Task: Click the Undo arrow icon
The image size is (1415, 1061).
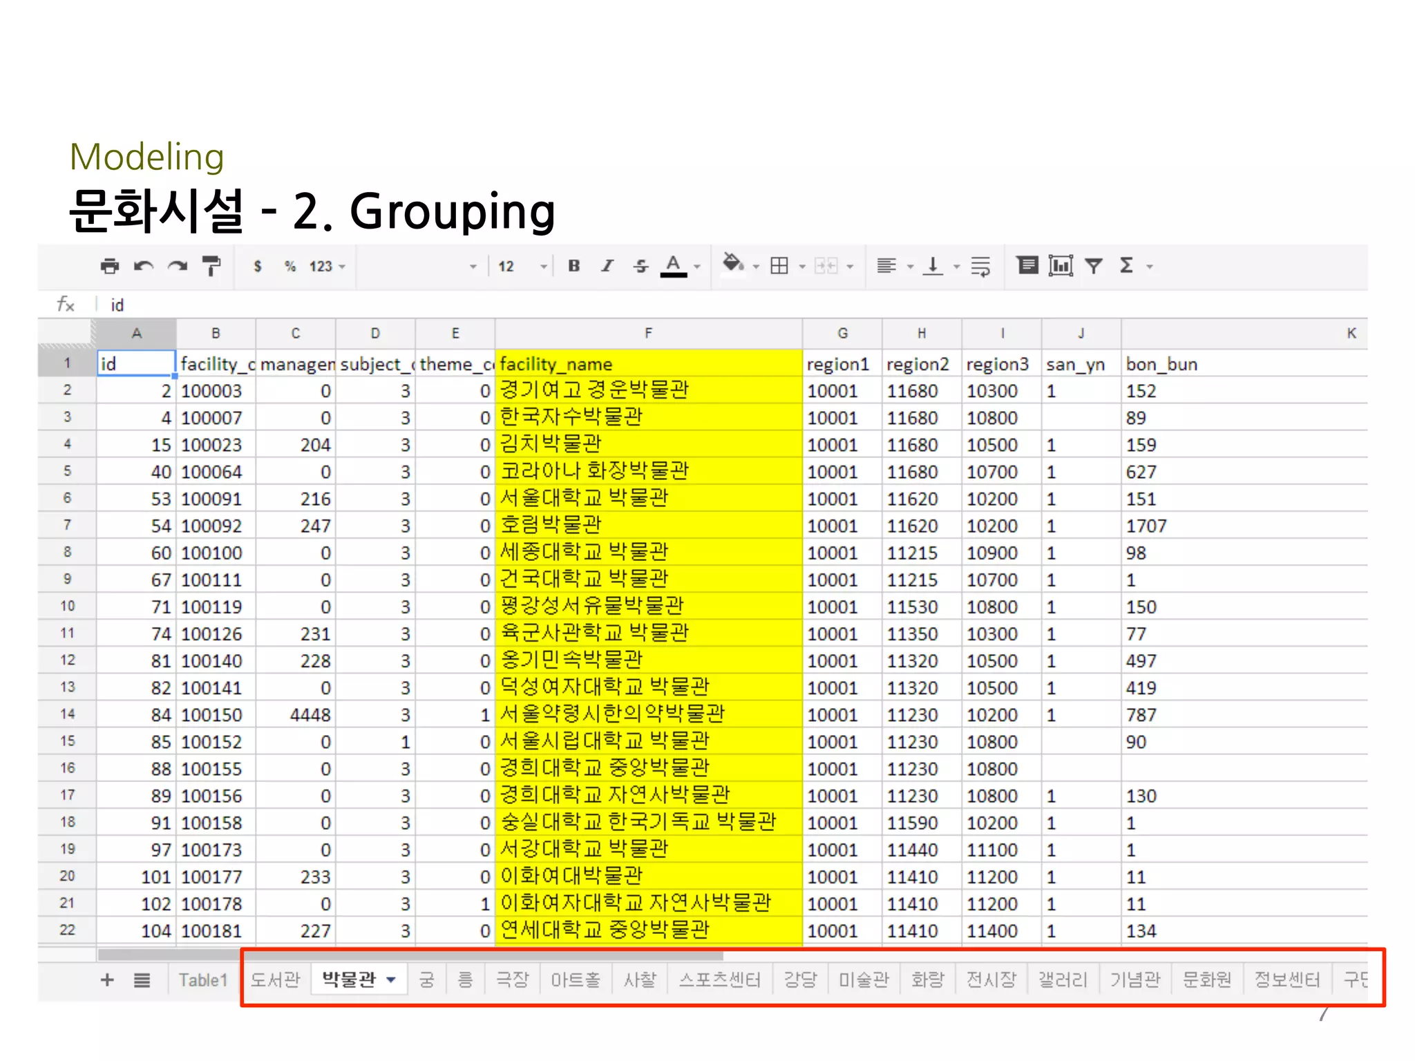Action: (143, 266)
